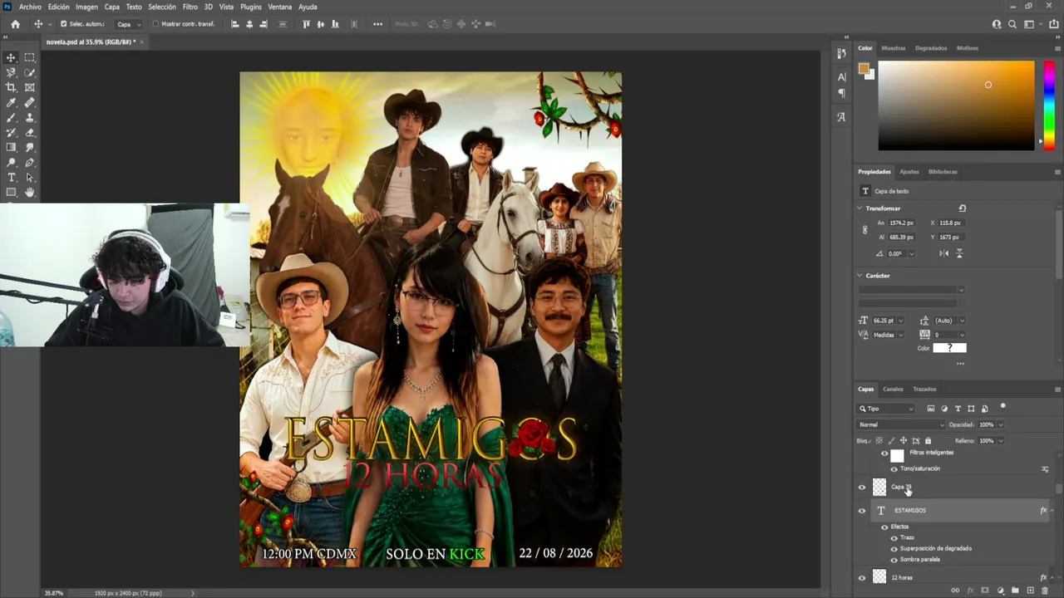Open the Ventana menu
1064x598 pixels.
pyautogui.click(x=279, y=7)
